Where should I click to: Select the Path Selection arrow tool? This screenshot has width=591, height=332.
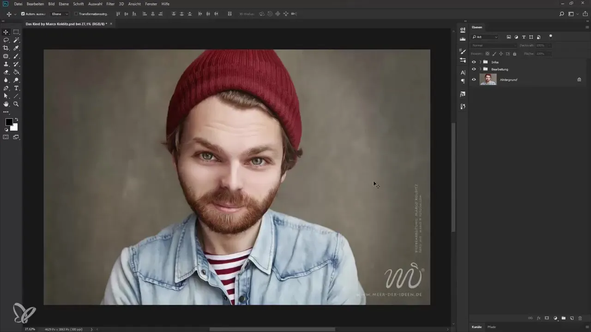[x=6, y=96]
